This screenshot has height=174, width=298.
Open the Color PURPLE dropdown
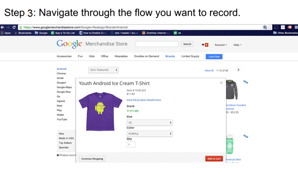[x=149, y=134]
